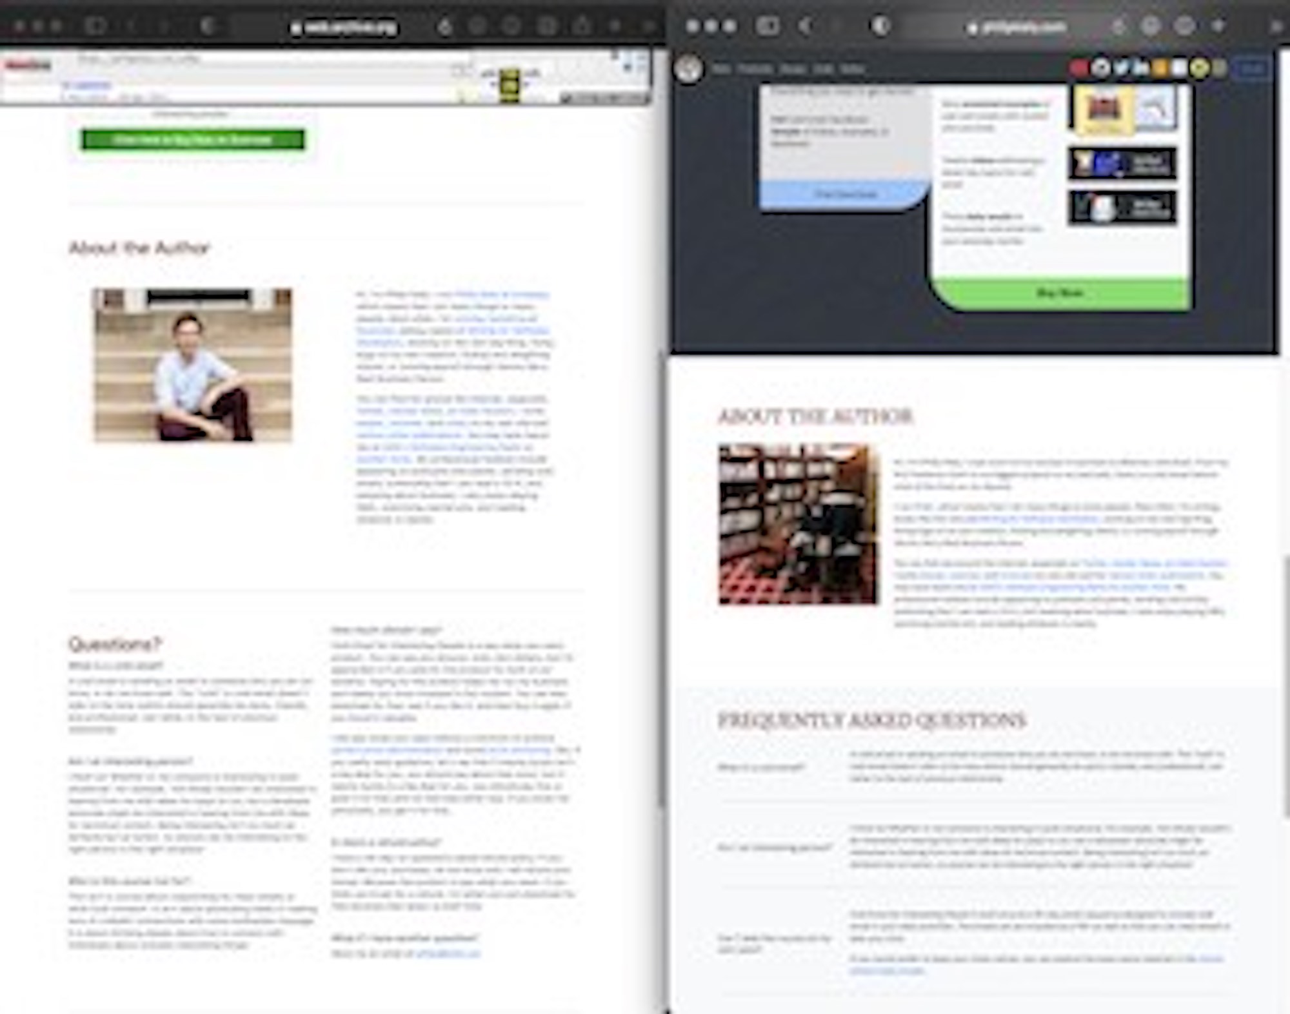Click the blue Free Download button
Screen dimensions: 1290x1014
(845, 194)
